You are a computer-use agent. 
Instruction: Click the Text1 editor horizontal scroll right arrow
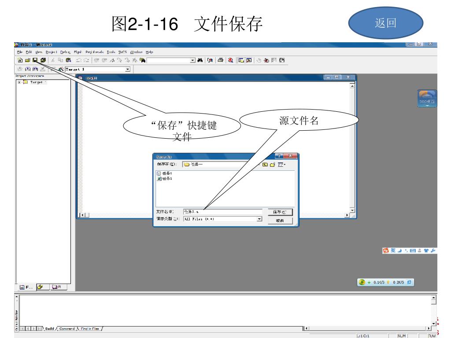[x=347, y=215]
